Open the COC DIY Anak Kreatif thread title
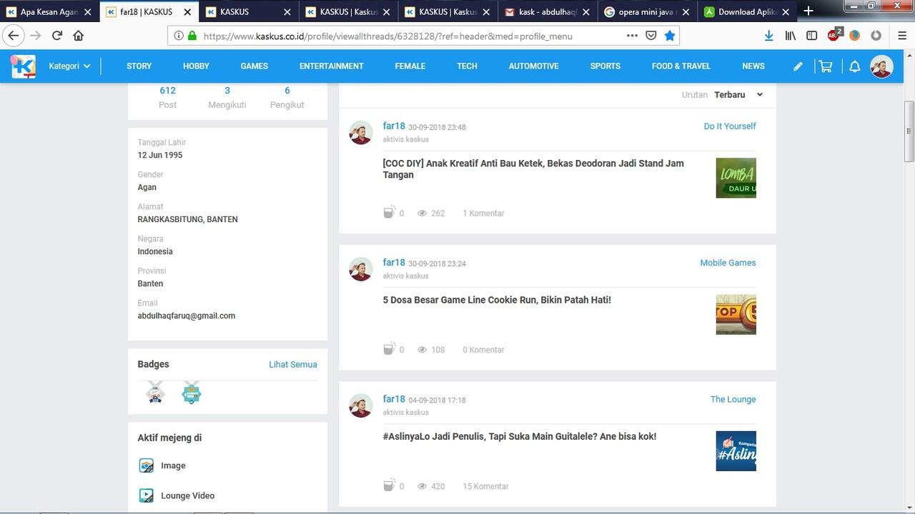 coord(533,169)
